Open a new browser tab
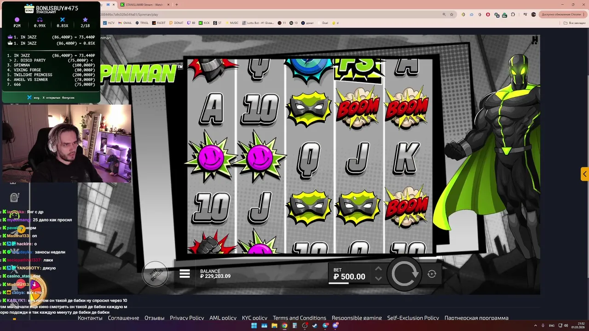Screen dimensions: 589x331 [x=177, y=5]
